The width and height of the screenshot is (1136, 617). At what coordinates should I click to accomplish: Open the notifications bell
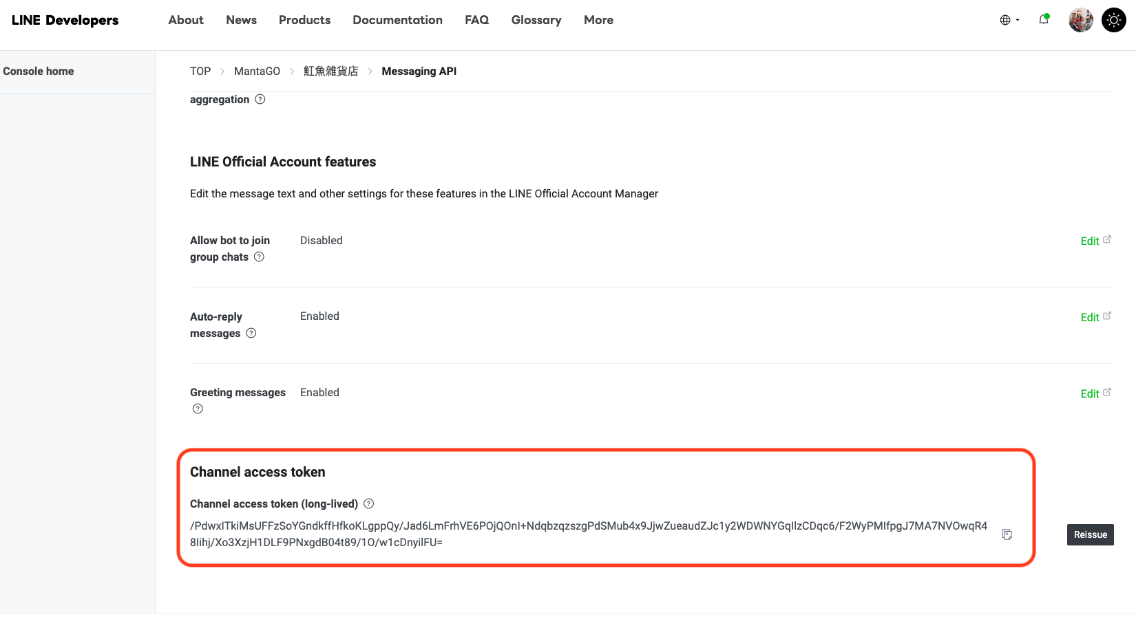(1044, 20)
